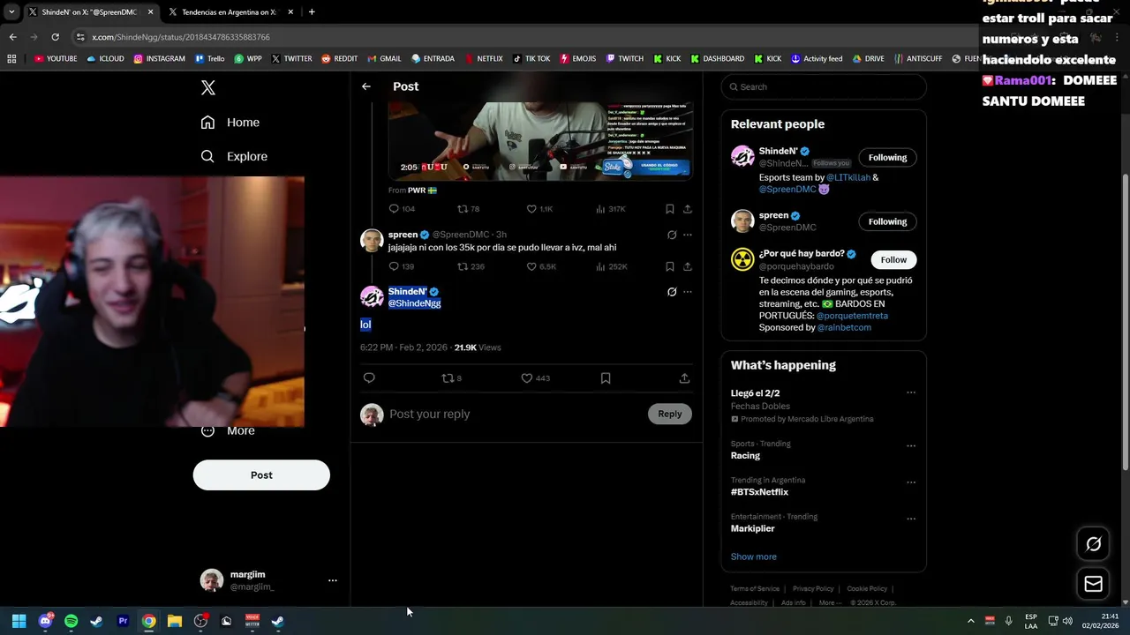1130x635 pixels.
Task: Click the sidebar Post button
Action: 261,474
